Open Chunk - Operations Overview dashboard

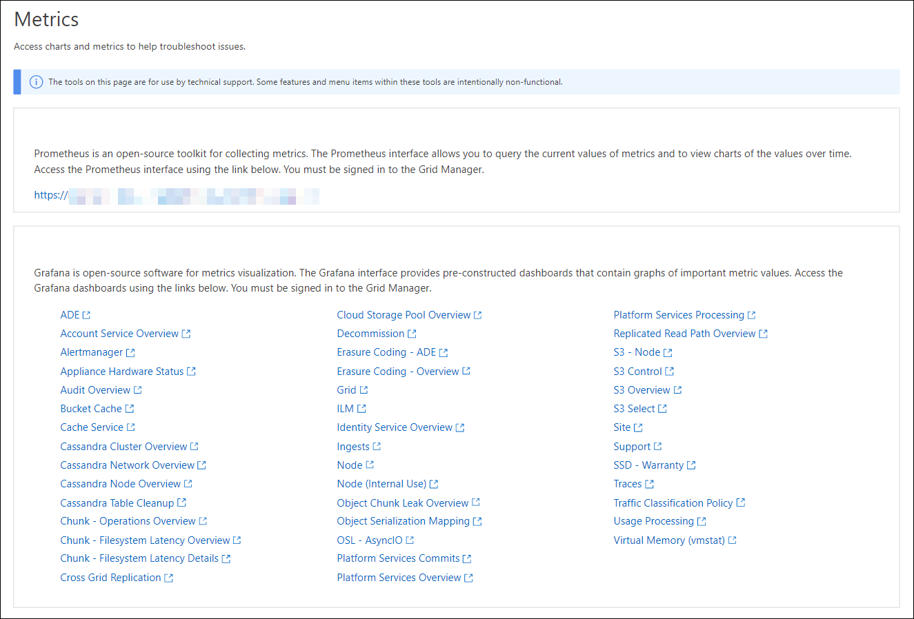(128, 521)
